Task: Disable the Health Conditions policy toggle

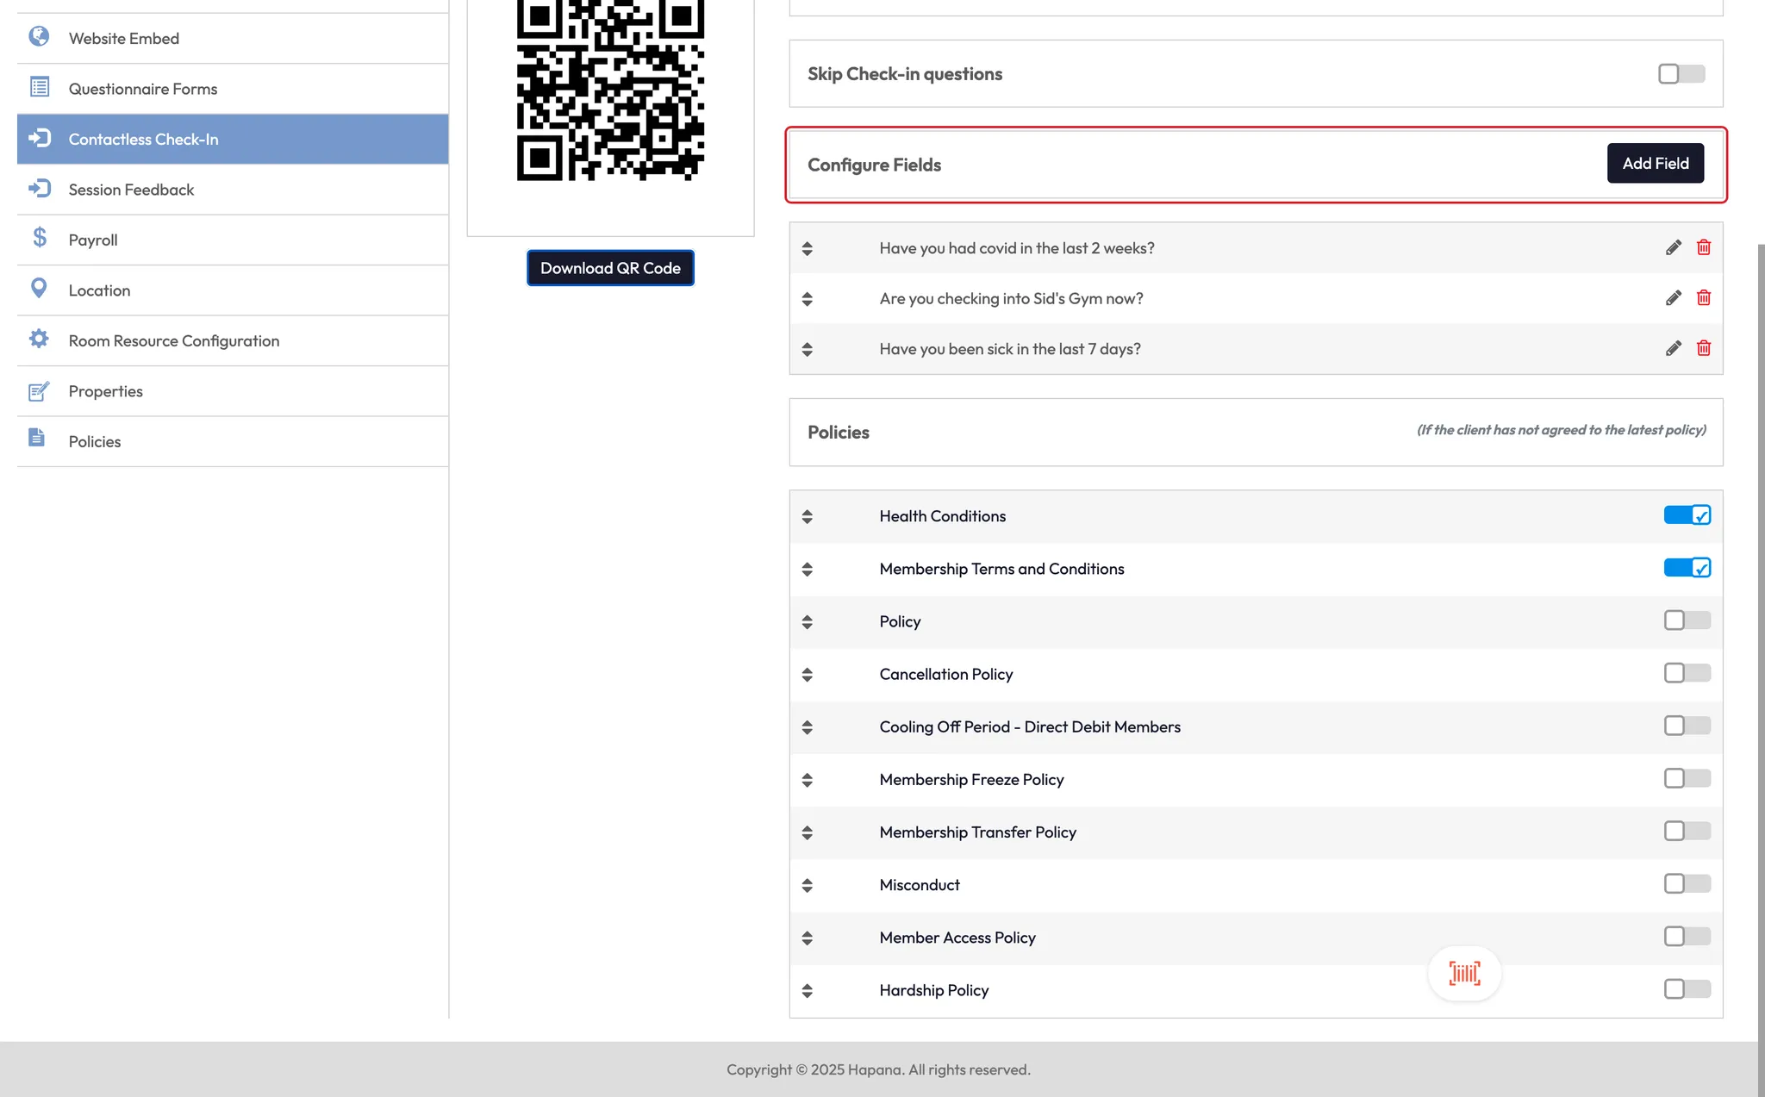Action: tap(1687, 515)
